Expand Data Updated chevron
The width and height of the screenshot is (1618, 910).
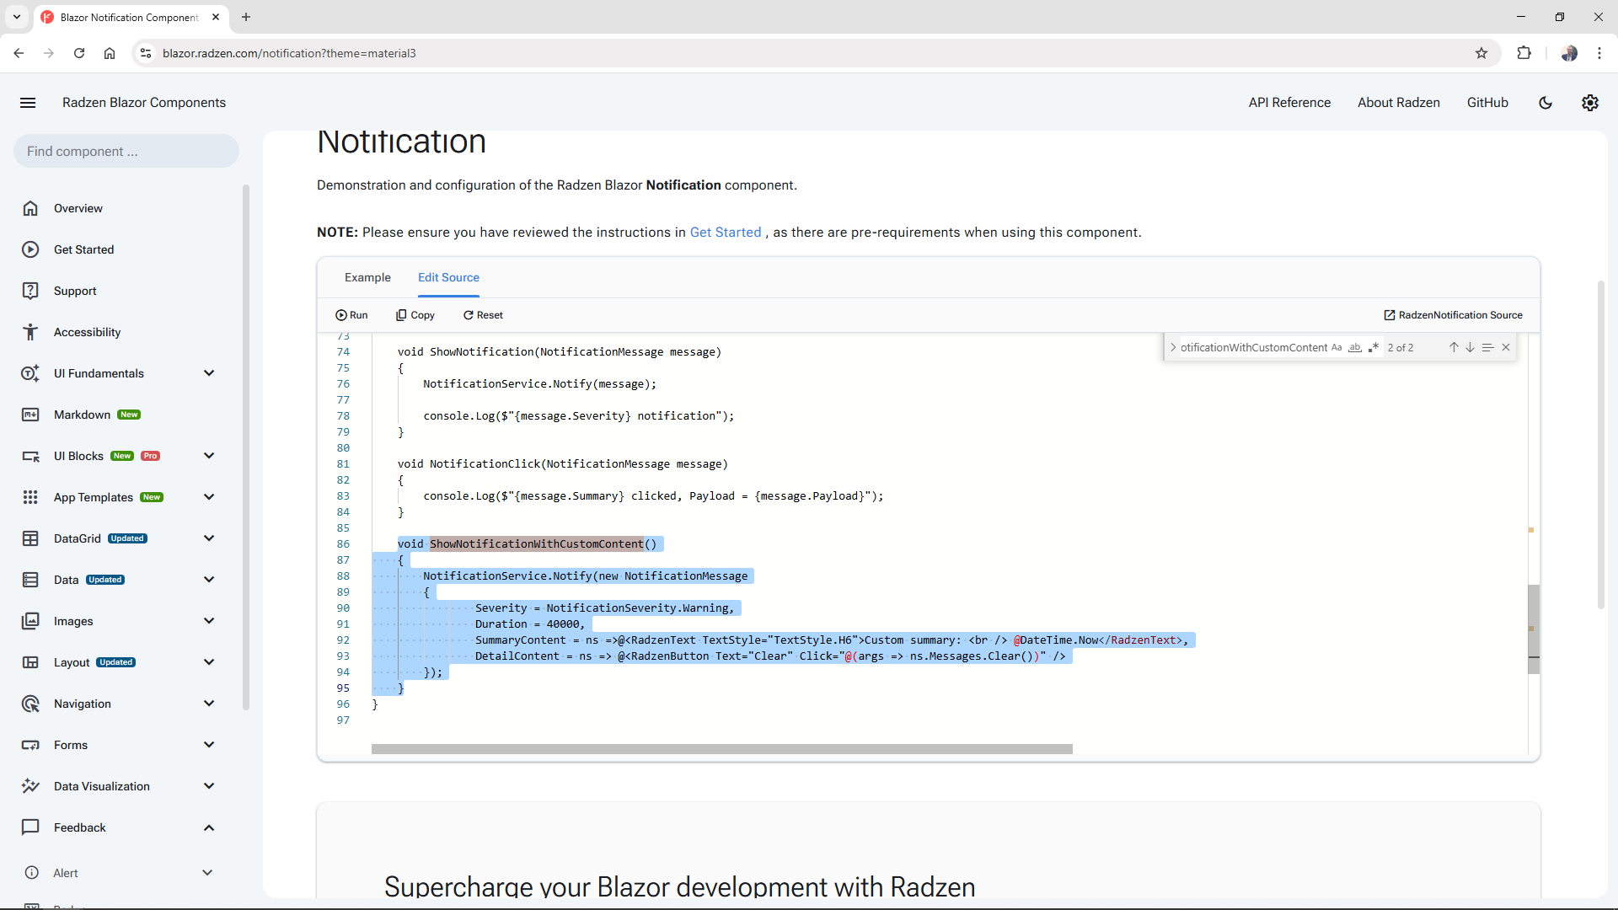209,580
